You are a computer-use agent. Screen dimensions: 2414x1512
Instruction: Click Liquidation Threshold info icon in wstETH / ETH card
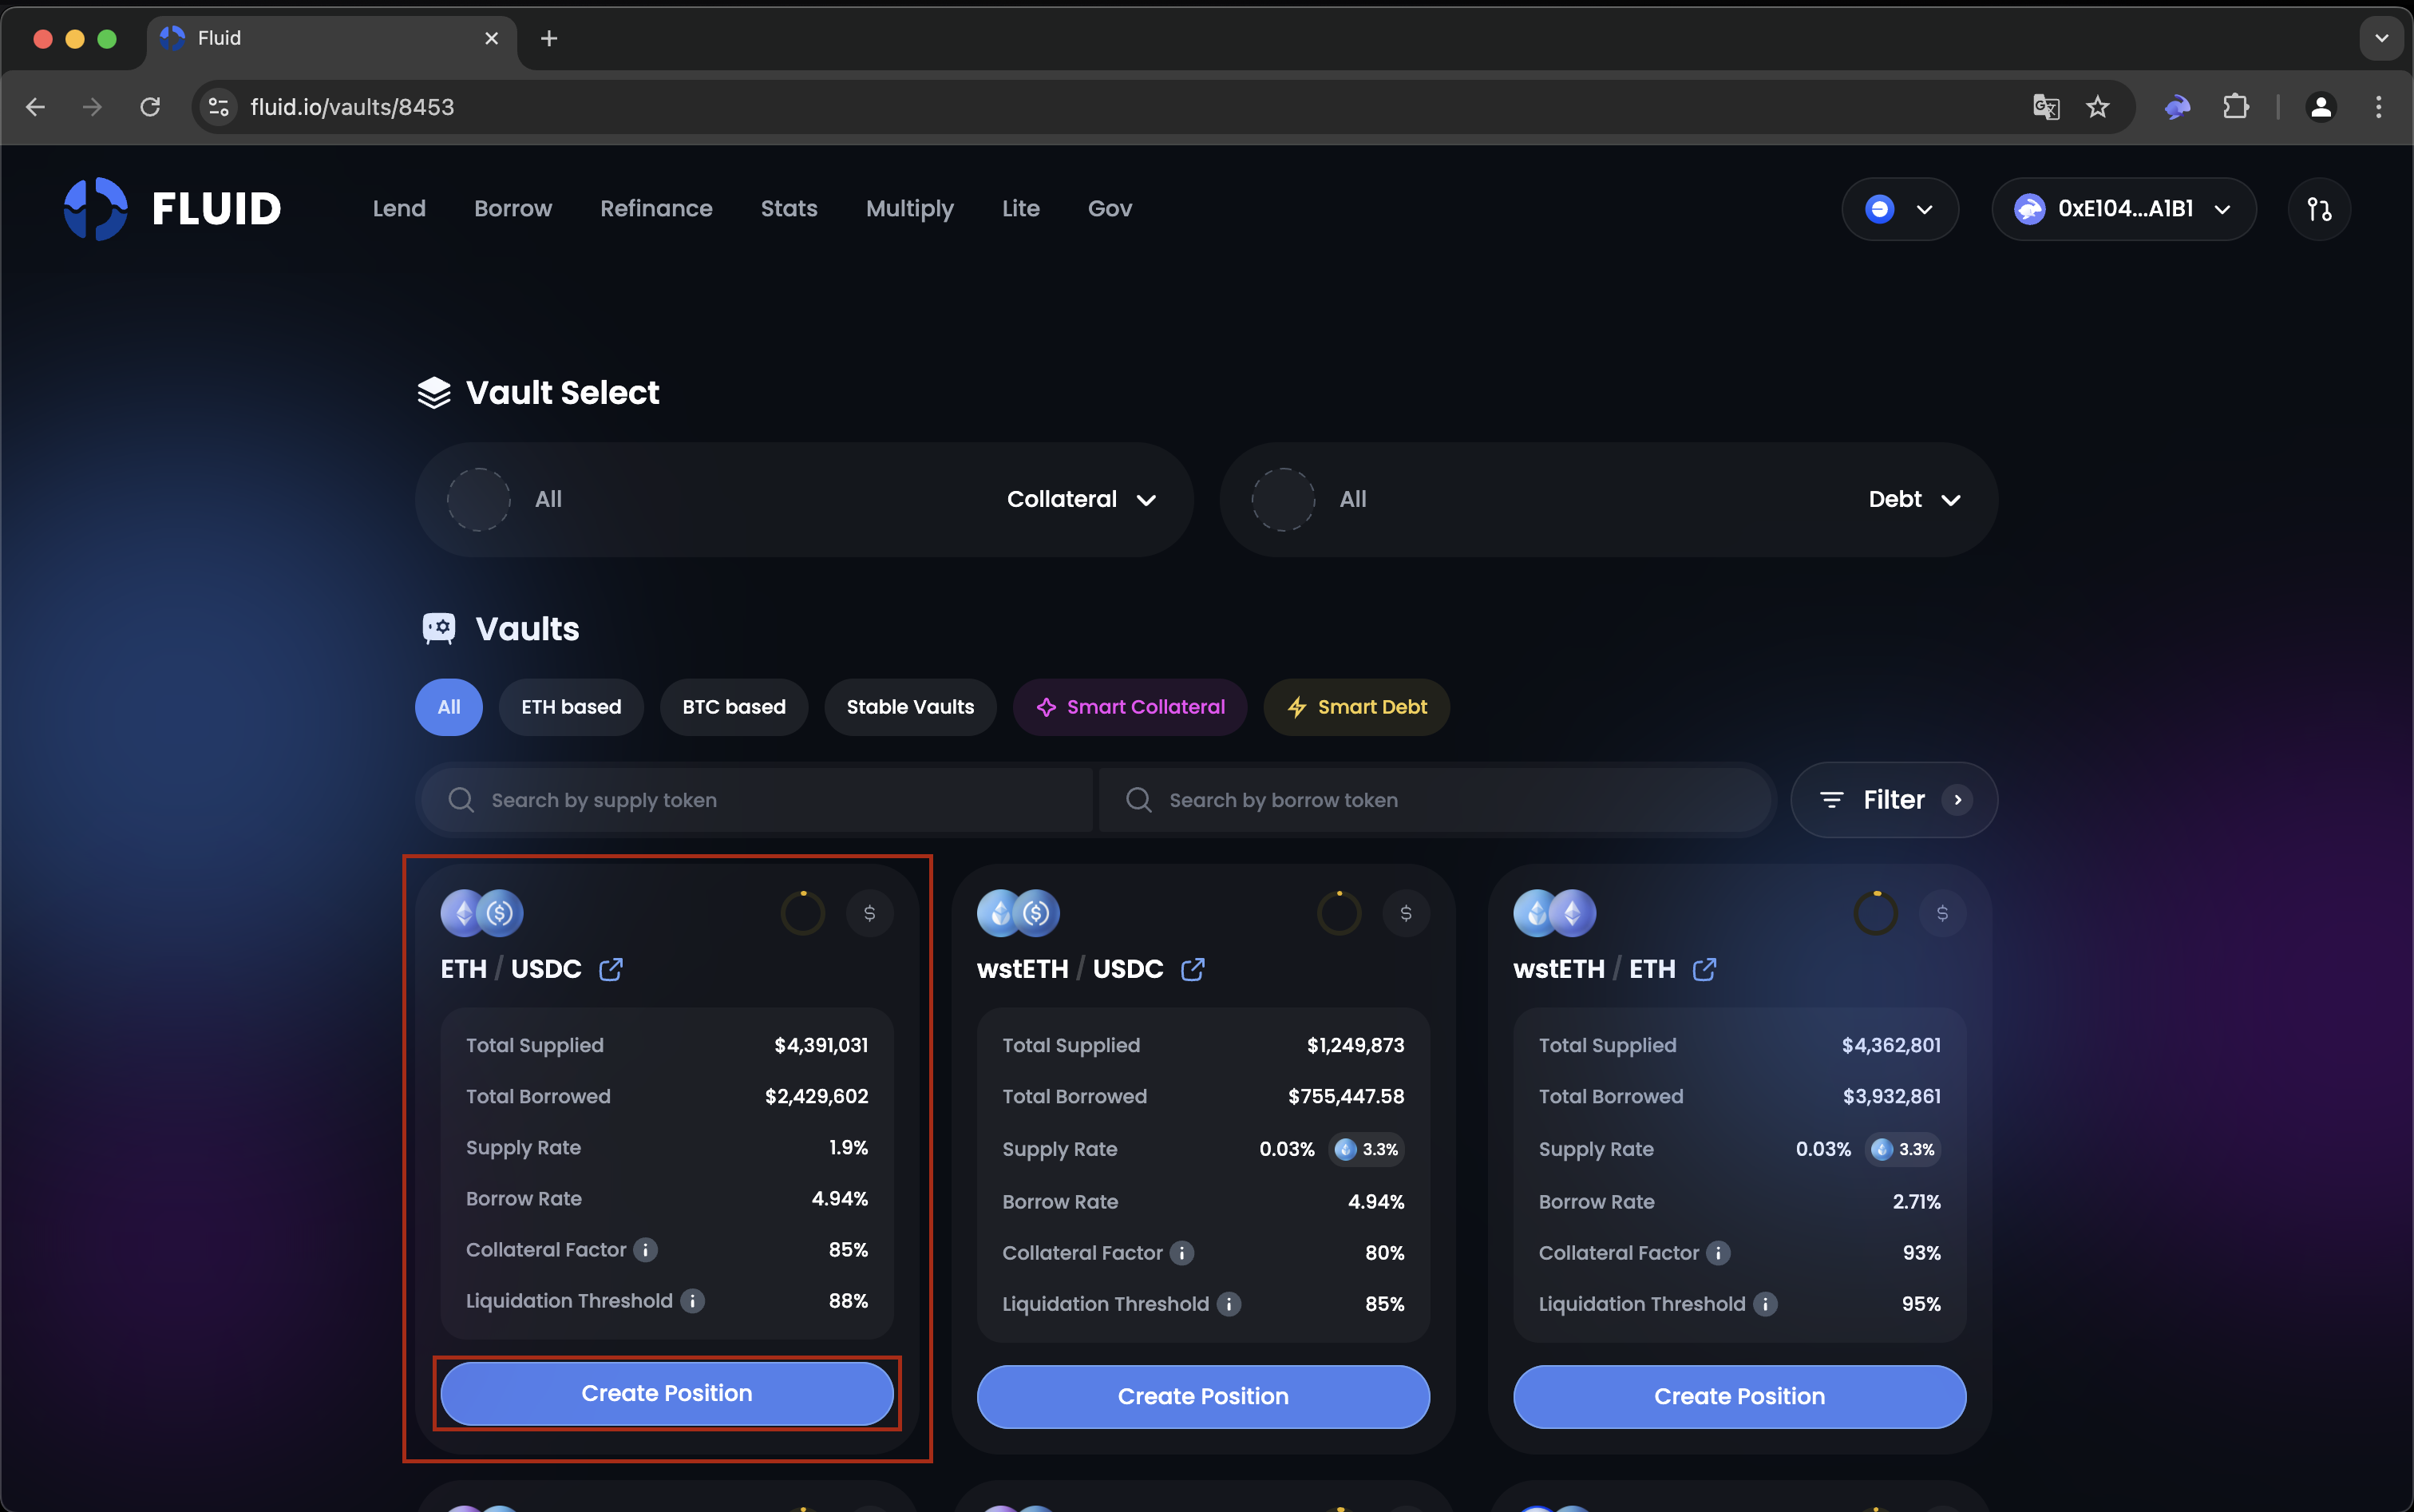click(1766, 1304)
